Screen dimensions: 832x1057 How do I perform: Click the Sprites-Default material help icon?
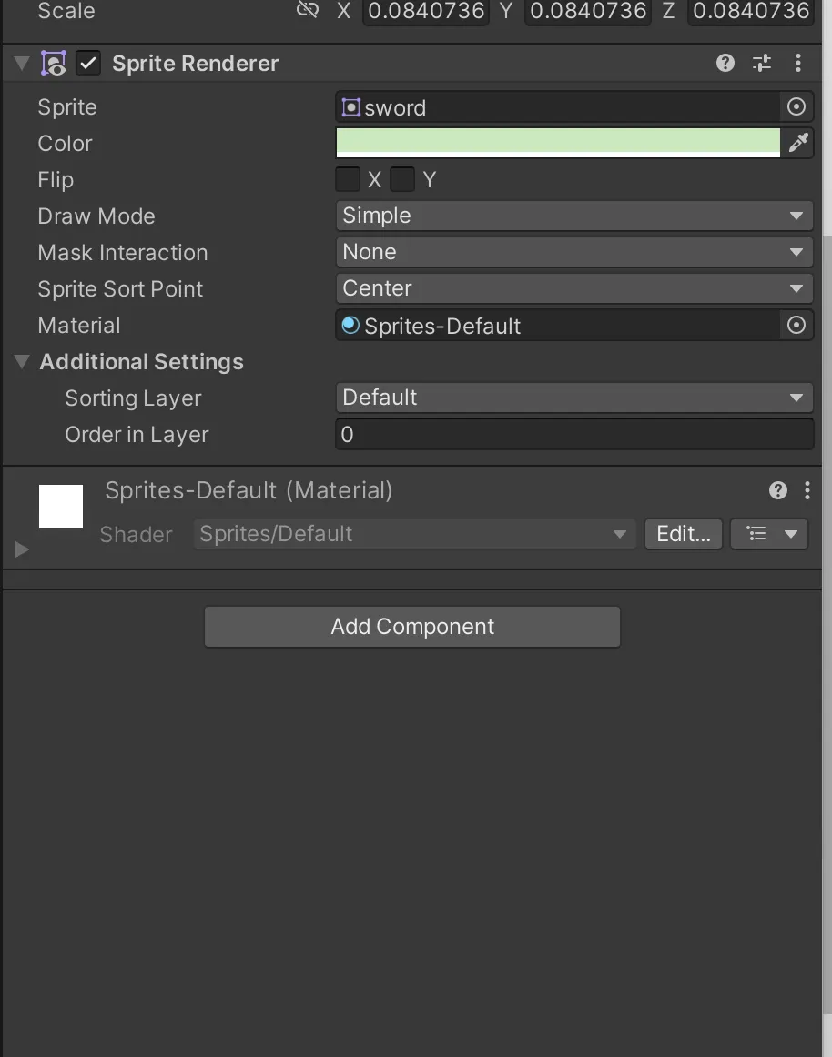[x=778, y=491]
